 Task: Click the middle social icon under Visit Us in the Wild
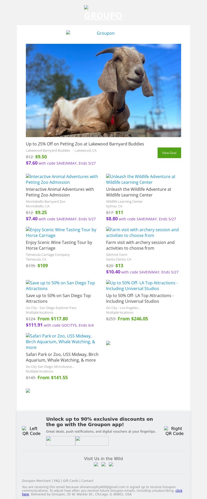pos(103,464)
